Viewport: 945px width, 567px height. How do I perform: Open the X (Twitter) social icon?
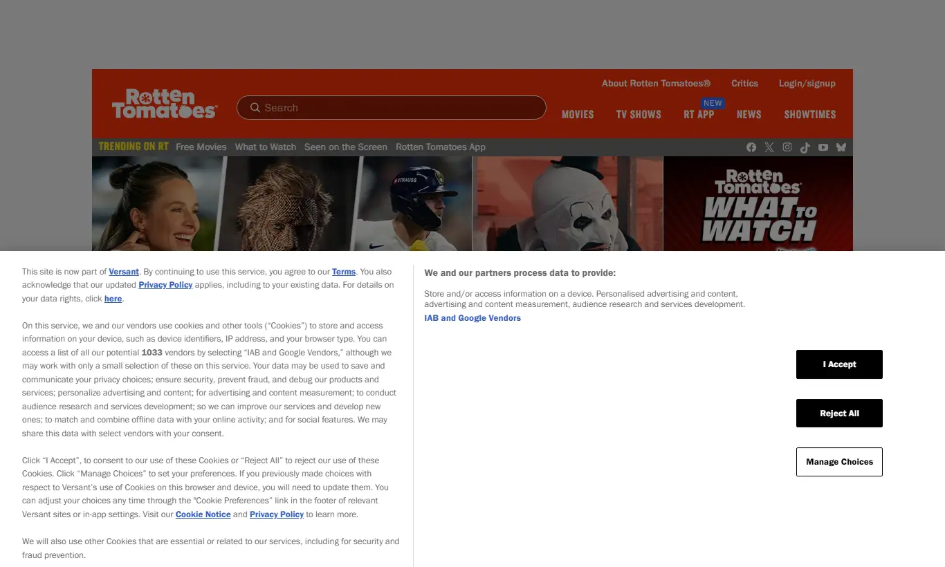tap(769, 147)
